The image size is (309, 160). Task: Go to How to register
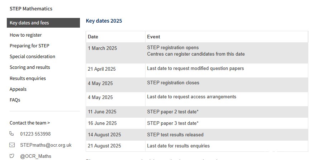[25, 35]
